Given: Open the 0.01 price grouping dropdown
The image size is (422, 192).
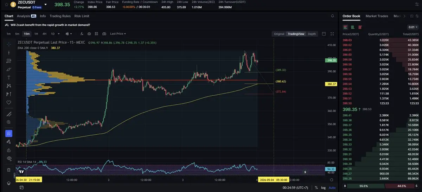Looking at the screenshot, I should pos(413,27).
